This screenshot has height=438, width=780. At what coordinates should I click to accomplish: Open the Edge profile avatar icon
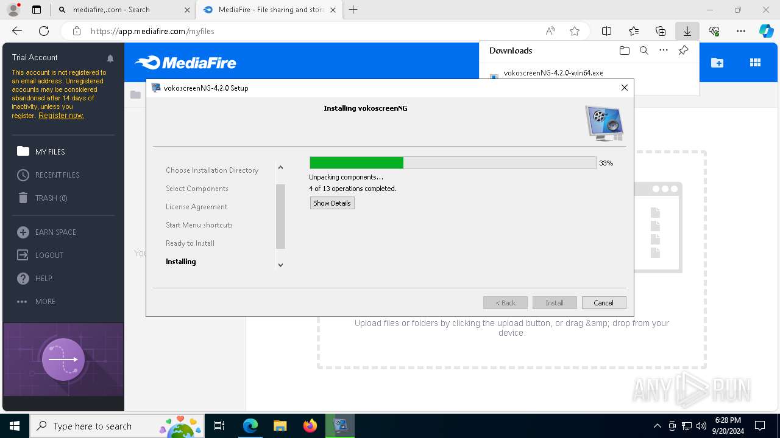click(x=13, y=10)
